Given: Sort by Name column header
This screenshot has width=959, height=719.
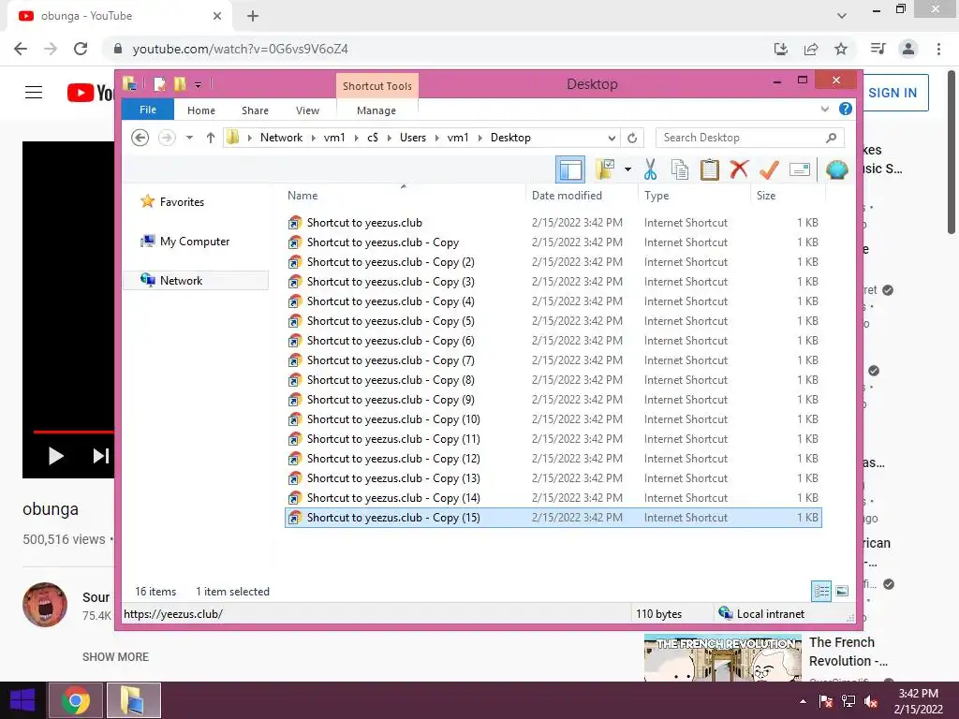Looking at the screenshot, I should (x=404, y=195).
